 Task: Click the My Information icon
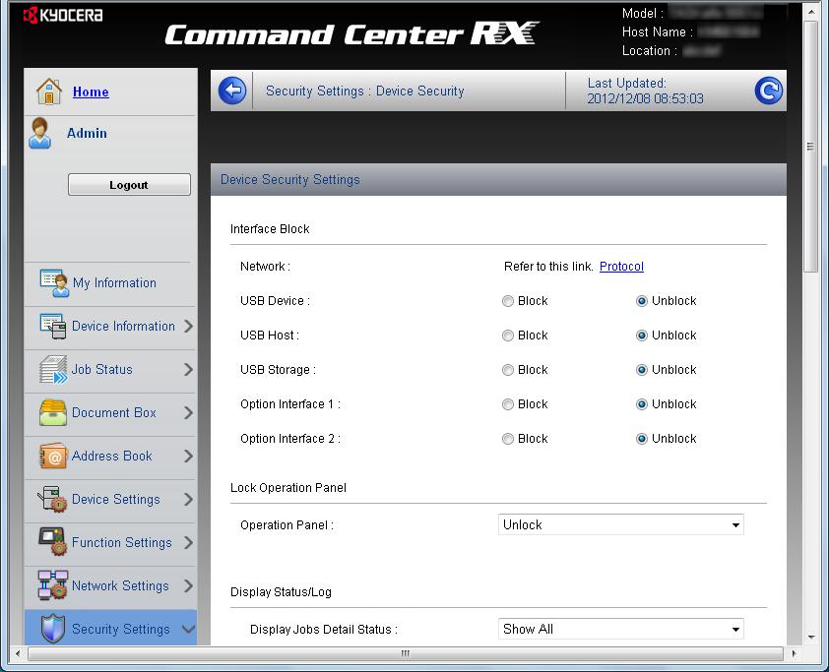54,282
